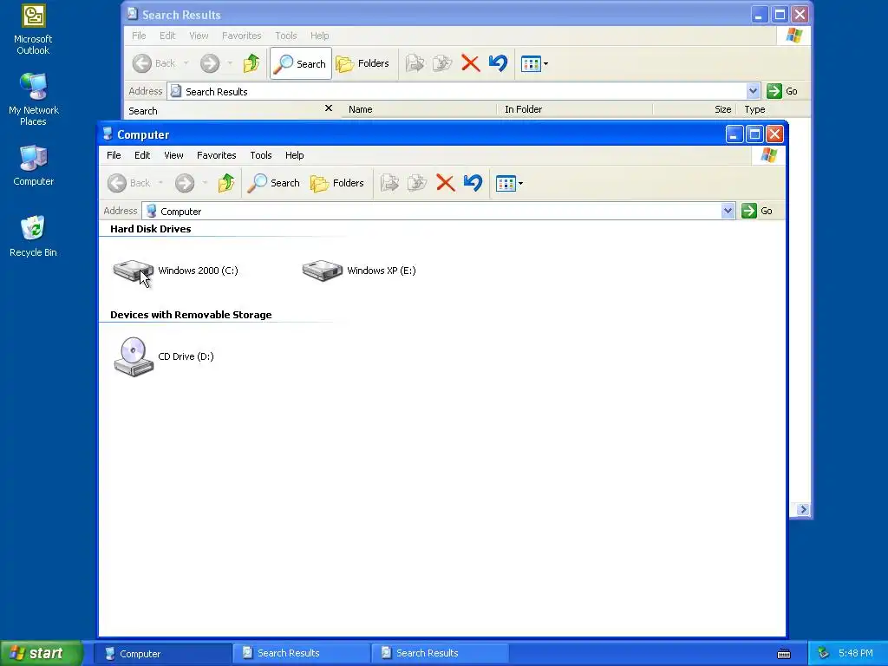Viewport: 888px width, 666px height.
Task: Open Tools menu in Computer window
Action: coord(260,155)
